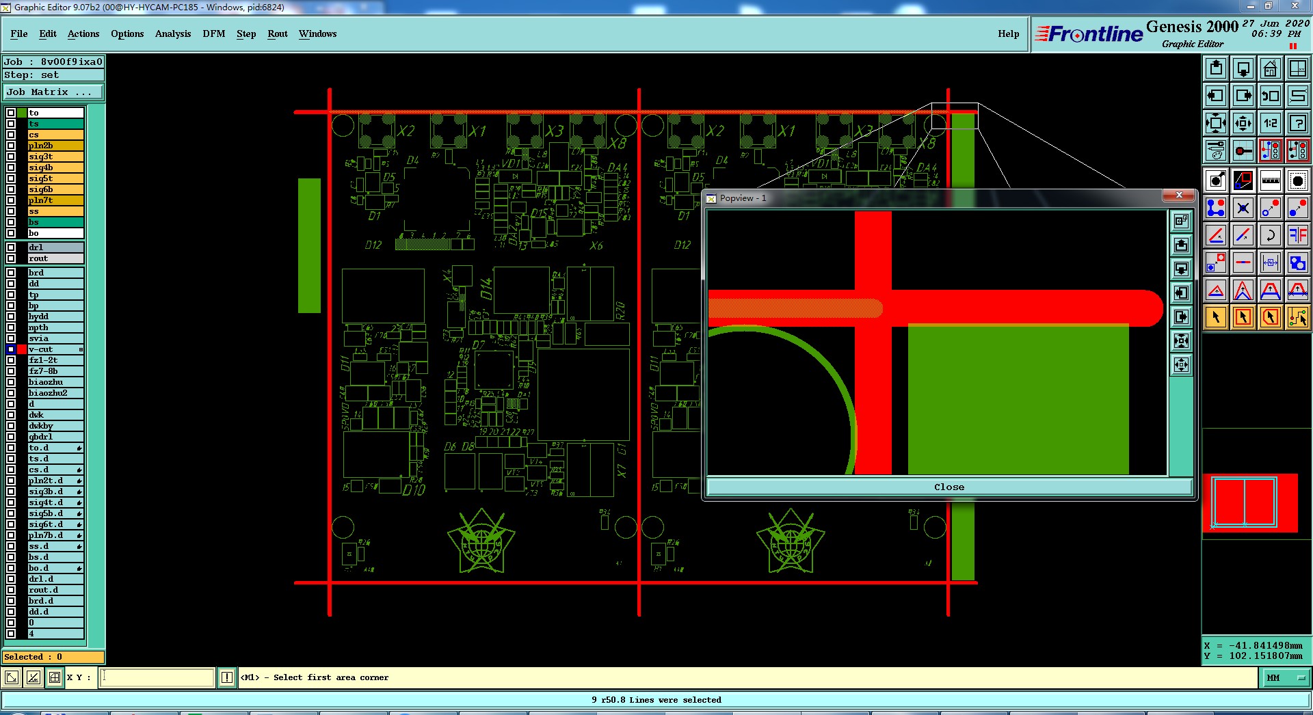The height and width of the screenshot is (715, 1313).
Task: Click the add feature pad icon
Action: [1216, 180]
